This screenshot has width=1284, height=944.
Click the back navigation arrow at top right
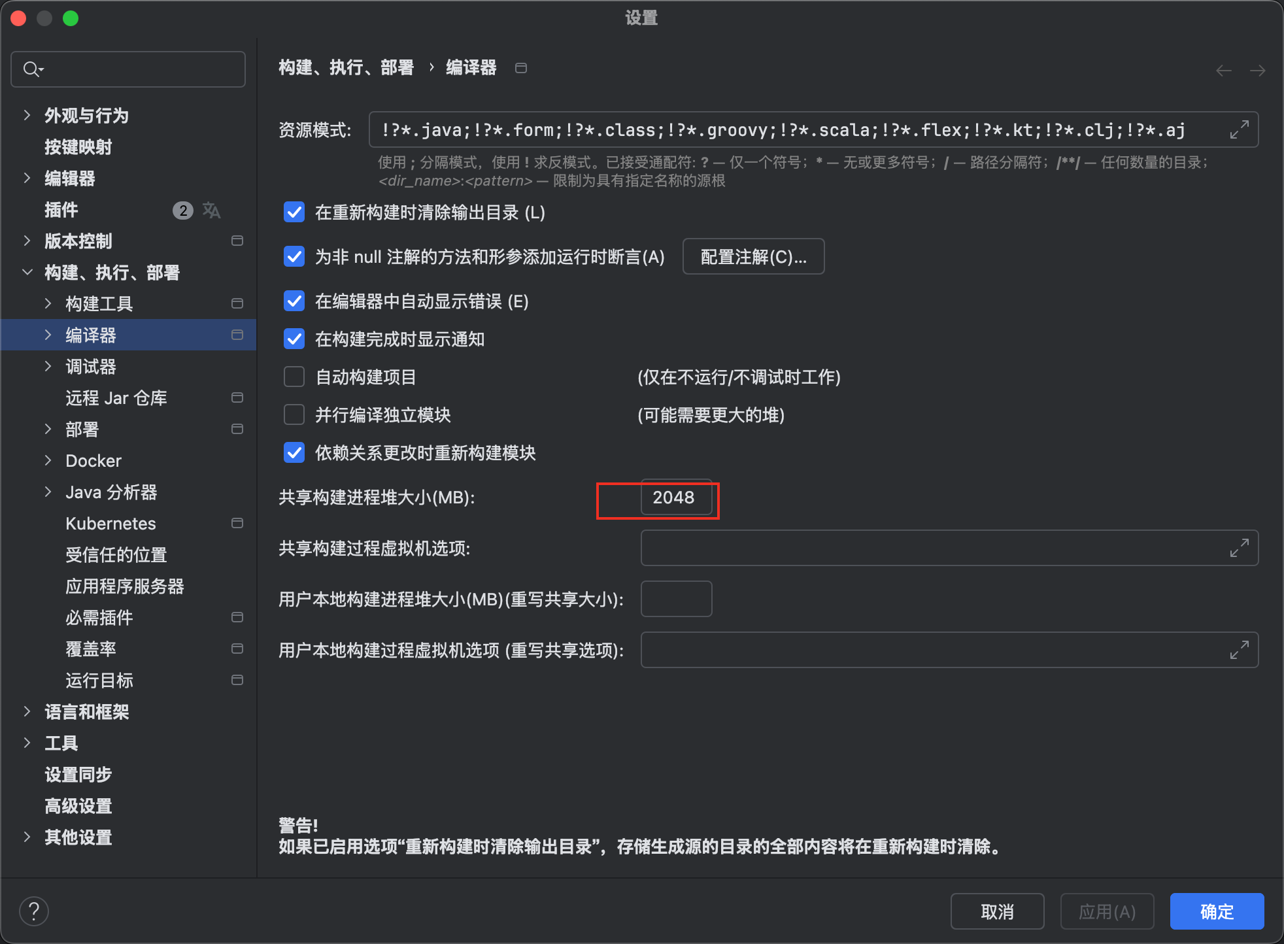1224,70
